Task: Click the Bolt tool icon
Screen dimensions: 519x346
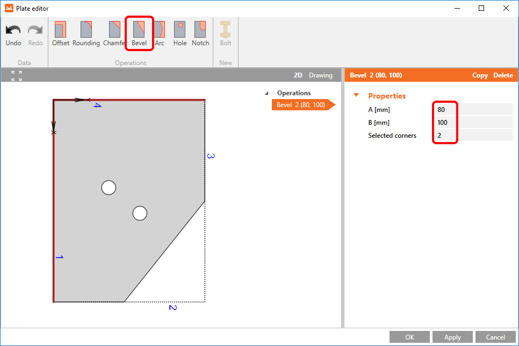Action: click(226, 30)
